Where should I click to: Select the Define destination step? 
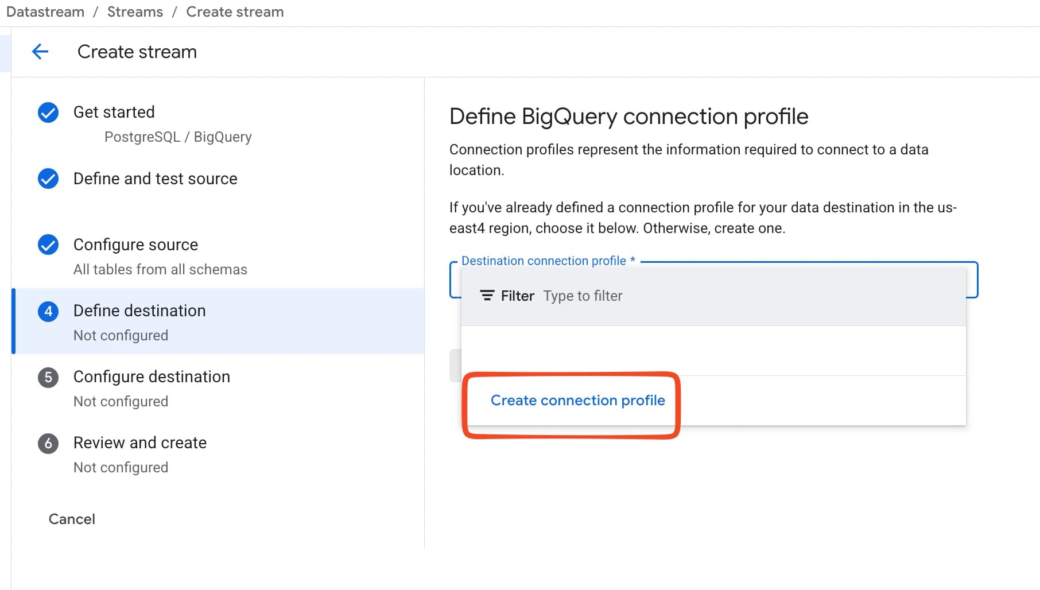pos(139,310)
